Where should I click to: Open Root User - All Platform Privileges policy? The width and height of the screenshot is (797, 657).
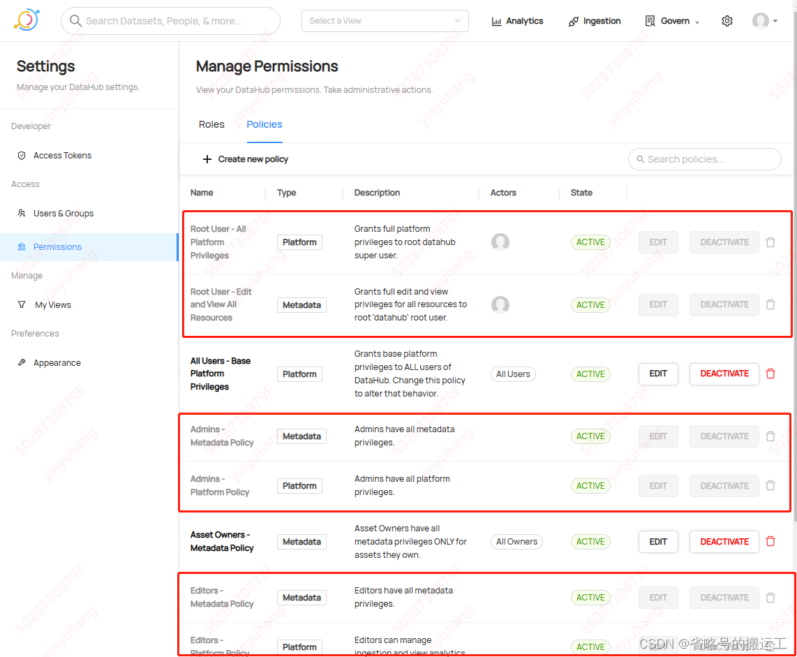coord(218,242)
